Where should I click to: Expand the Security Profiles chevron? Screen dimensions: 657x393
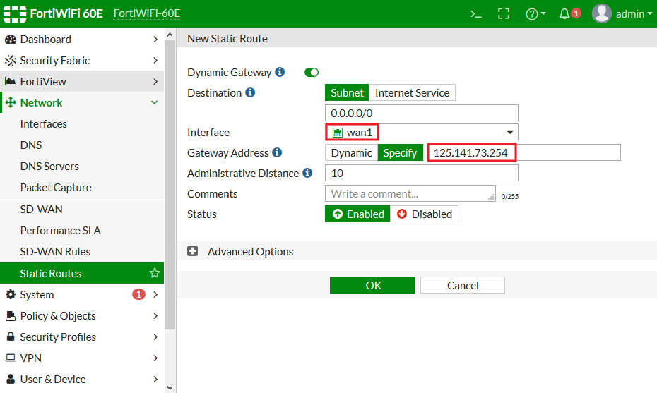pyautogui.click(x=155, y=337)
